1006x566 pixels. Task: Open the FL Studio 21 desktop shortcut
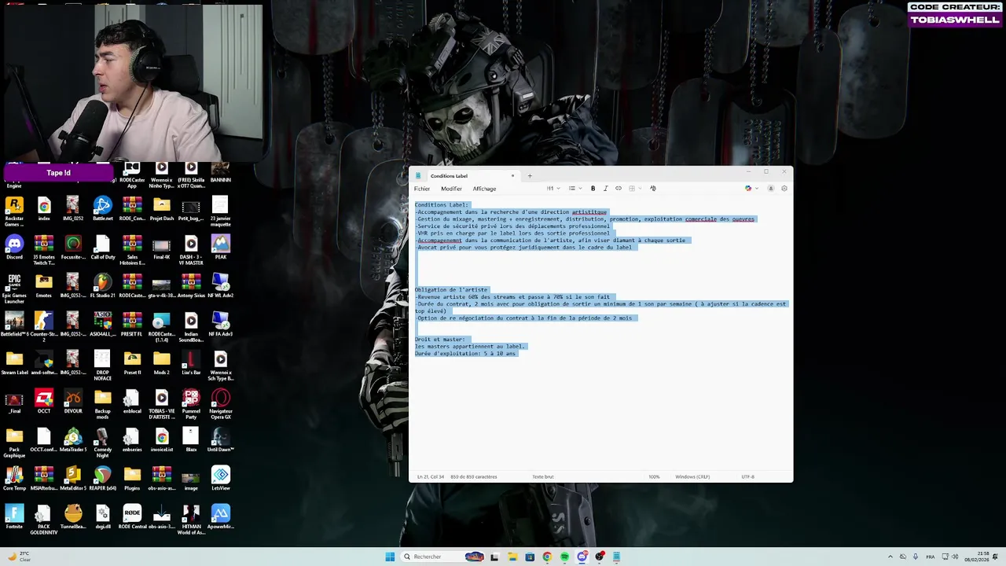point(103,286)
